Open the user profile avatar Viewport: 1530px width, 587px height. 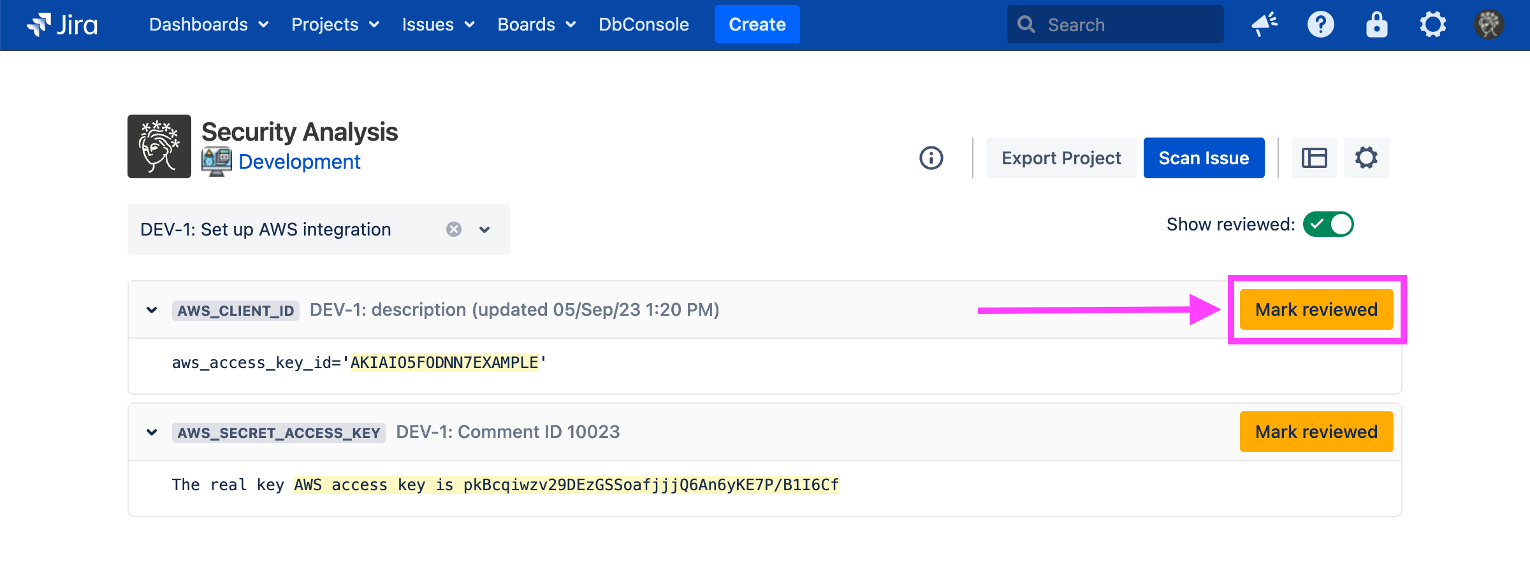1489,25
